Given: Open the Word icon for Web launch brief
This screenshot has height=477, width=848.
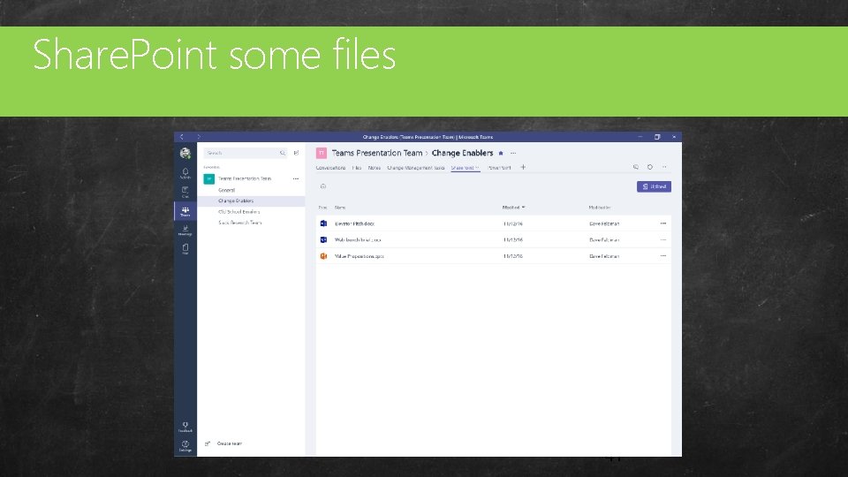Looking at the screenshot, I should tap(323, 239).
